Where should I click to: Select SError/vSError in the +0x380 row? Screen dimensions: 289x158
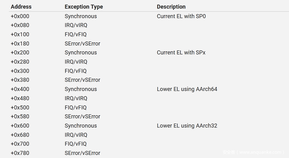tap(82, 80)
